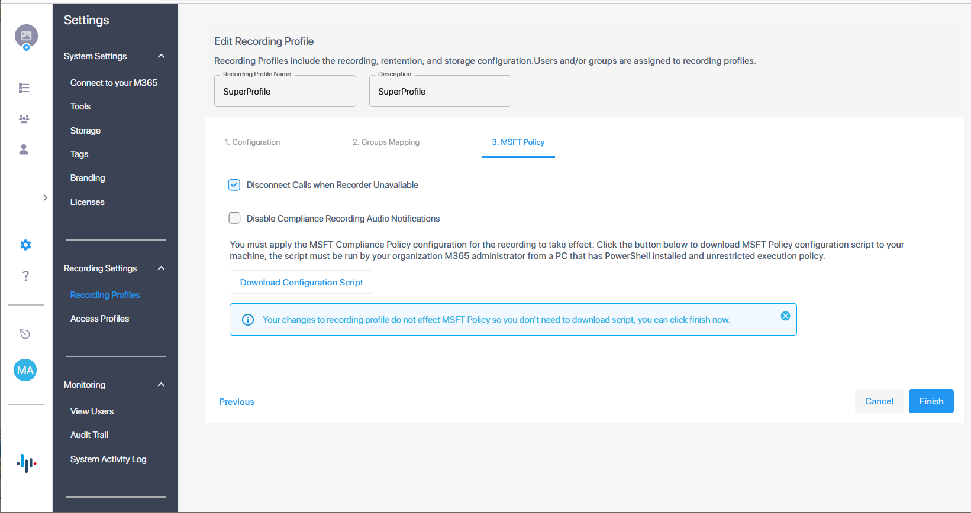Screen dimensions: 971x513
Task: Open the help question mark icon
Action: (x=25, y=276)
